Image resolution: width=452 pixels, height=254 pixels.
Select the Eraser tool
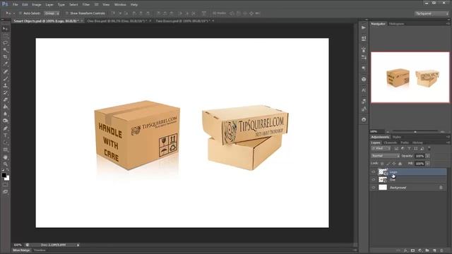5,99
